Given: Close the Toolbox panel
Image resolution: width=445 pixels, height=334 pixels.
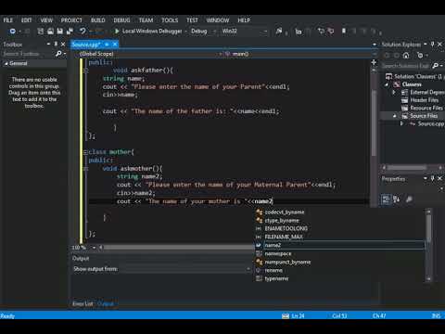Looking at the screenshot, I should point(63,45).
